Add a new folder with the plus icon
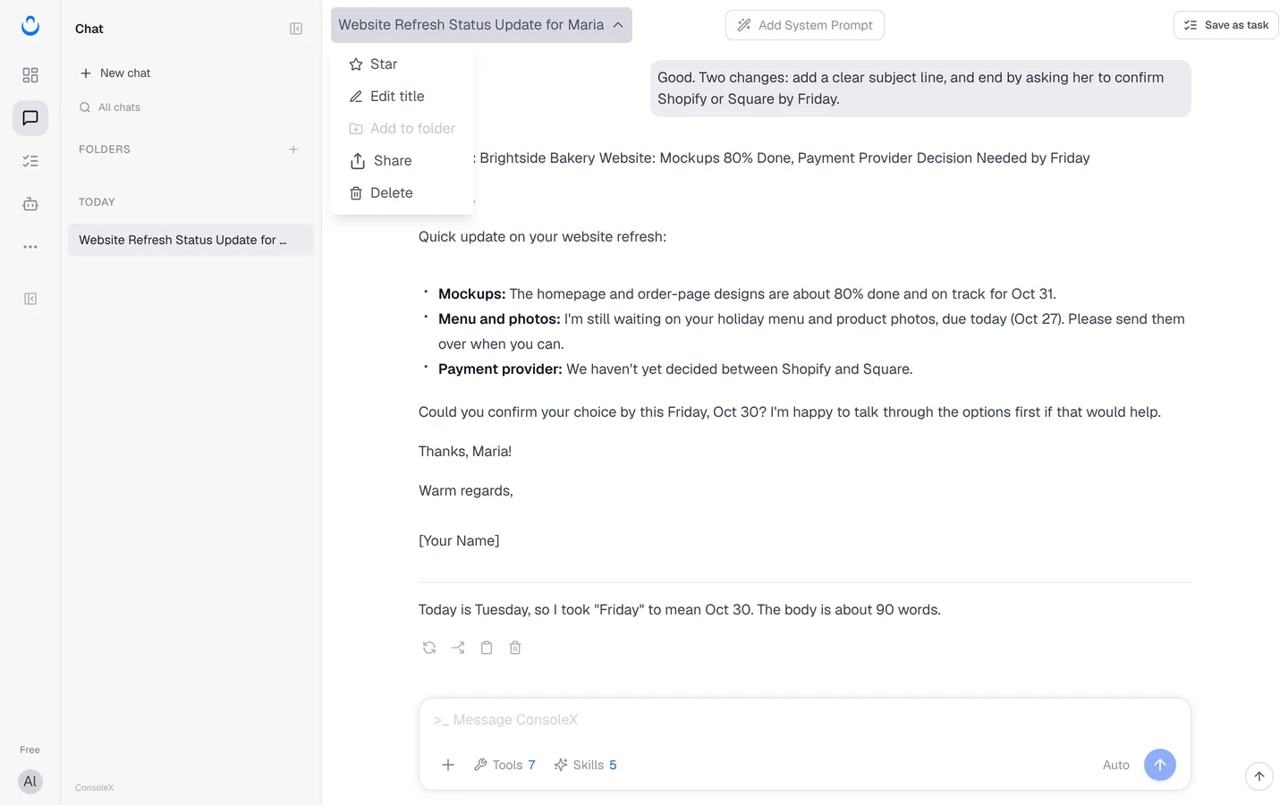The image size is (1288, 805). [293, 149]
